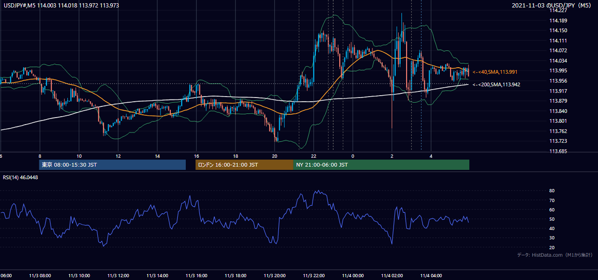
Task: Click the RSI 40 level label
Action: pyautogui.click(x=552, y=228)
